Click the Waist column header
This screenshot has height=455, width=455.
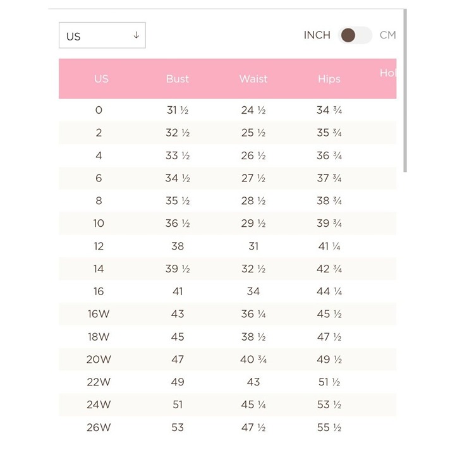pos(253,78)
